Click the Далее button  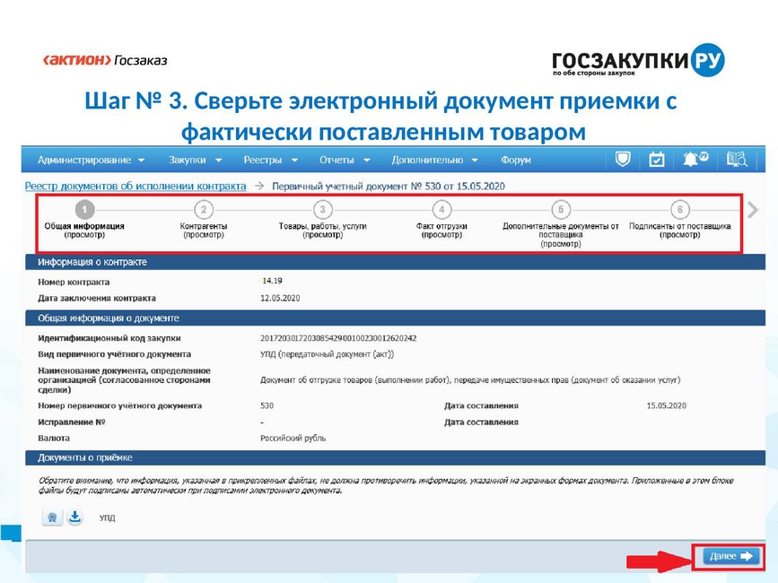pos(730,556)
